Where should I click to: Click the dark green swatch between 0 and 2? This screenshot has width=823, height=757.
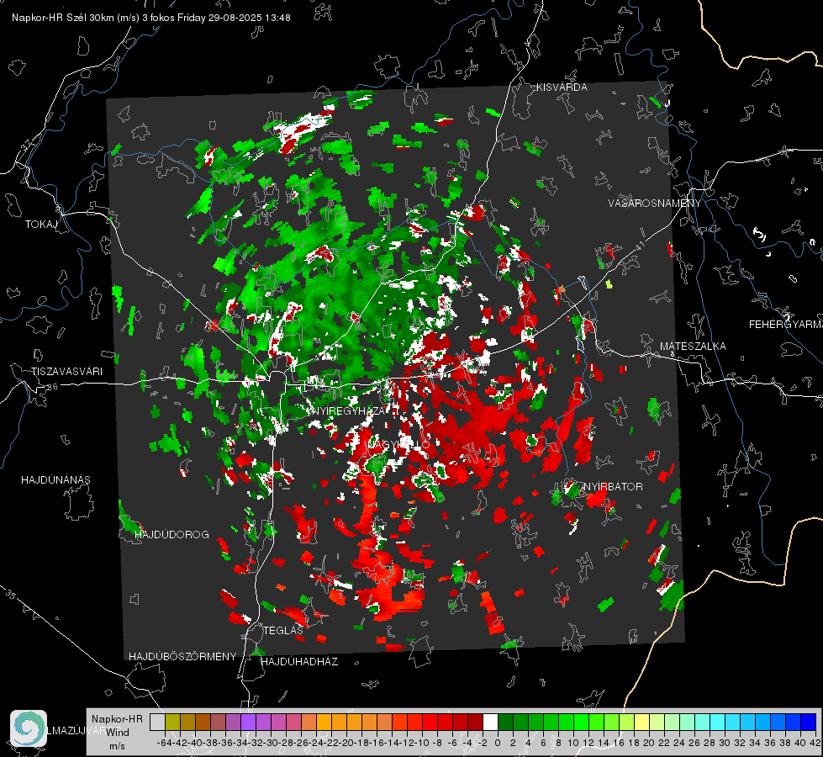click(x=505, y=723)
